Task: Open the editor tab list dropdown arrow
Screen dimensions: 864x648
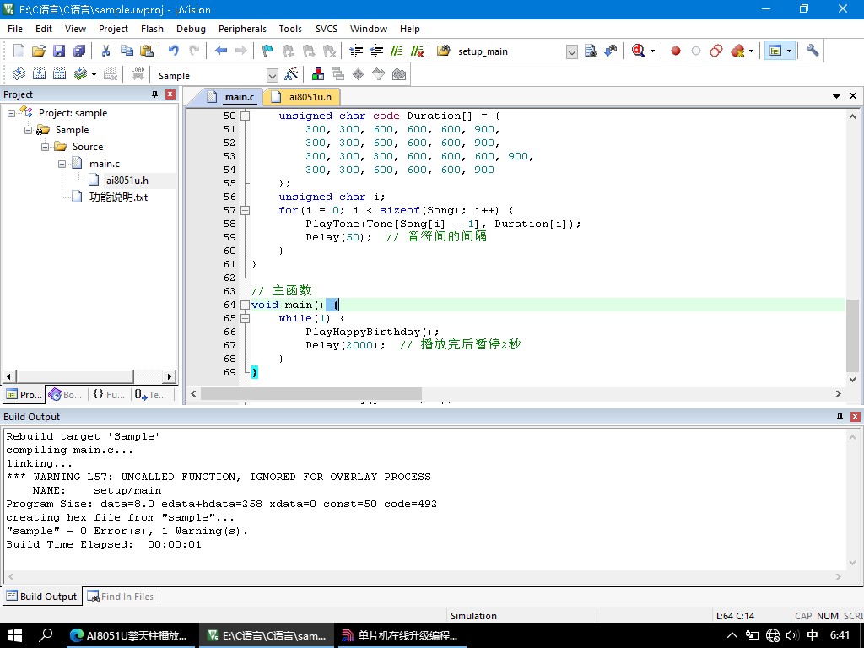Action: [836, 96]
